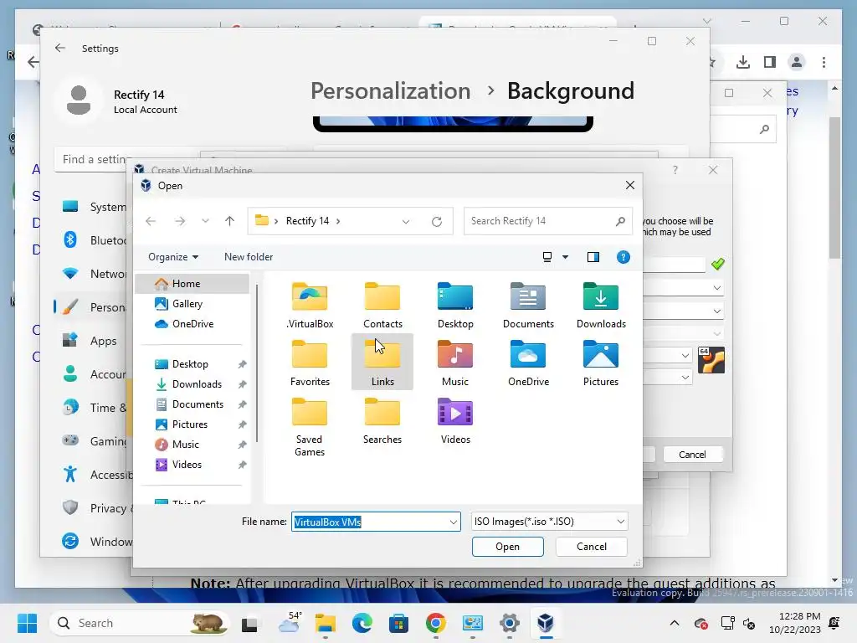Select the Pictures folder in file list
Image resolution: width=857 pixels, height=643 pixels.
601,363
